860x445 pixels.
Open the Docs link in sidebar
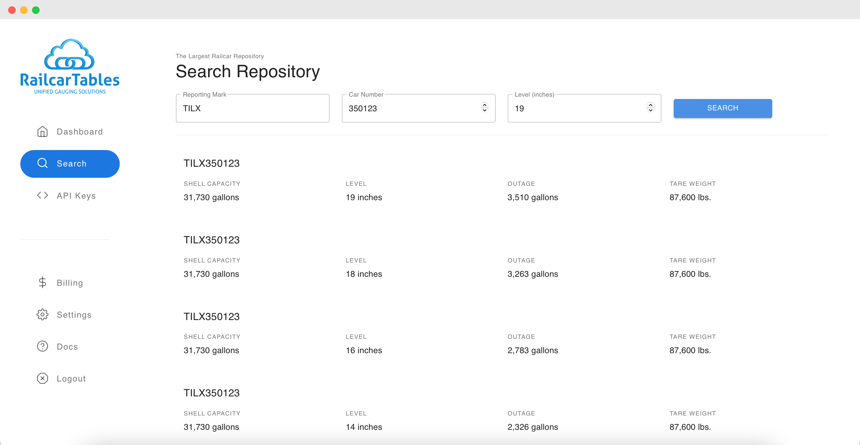coord(67,347)
